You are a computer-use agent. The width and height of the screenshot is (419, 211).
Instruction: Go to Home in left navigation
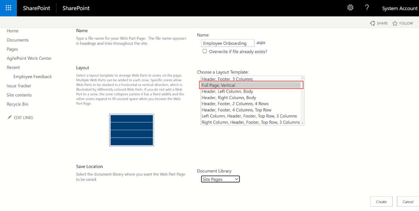[x=12, y=31]
